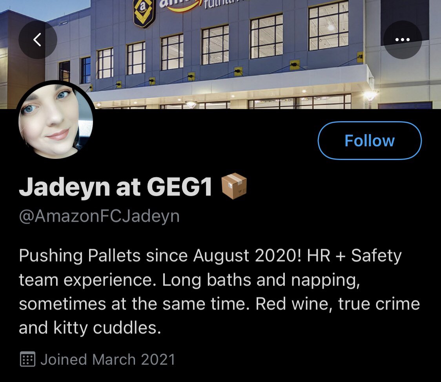The height and width of the screenshot is (382, 441).
Task: Tap the package box emoji beside the name
Action: pos(234,186)
